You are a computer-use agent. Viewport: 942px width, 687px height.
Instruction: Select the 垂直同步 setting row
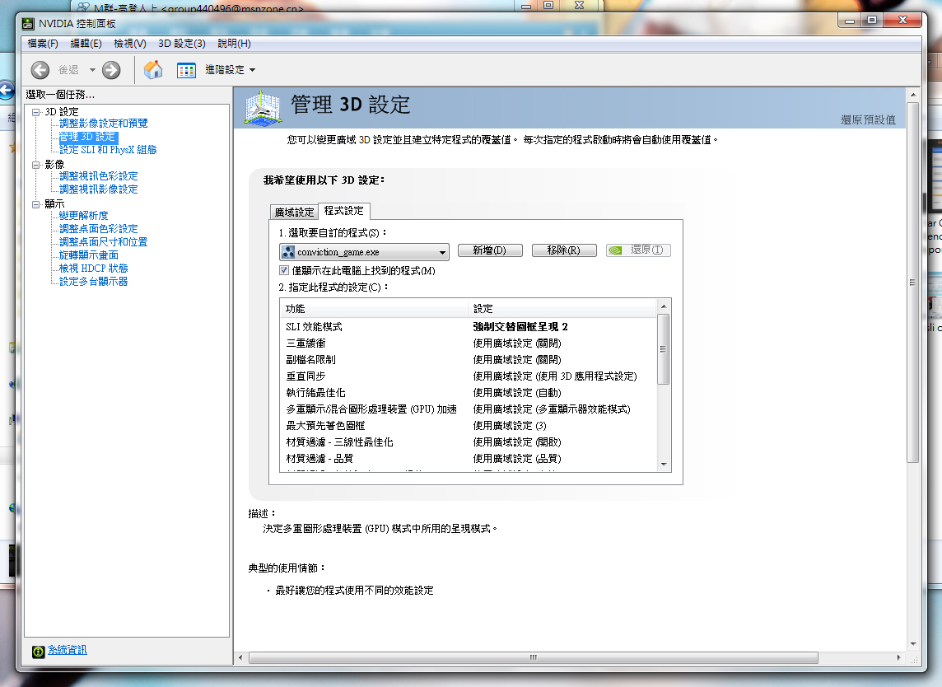click(469, 376)
